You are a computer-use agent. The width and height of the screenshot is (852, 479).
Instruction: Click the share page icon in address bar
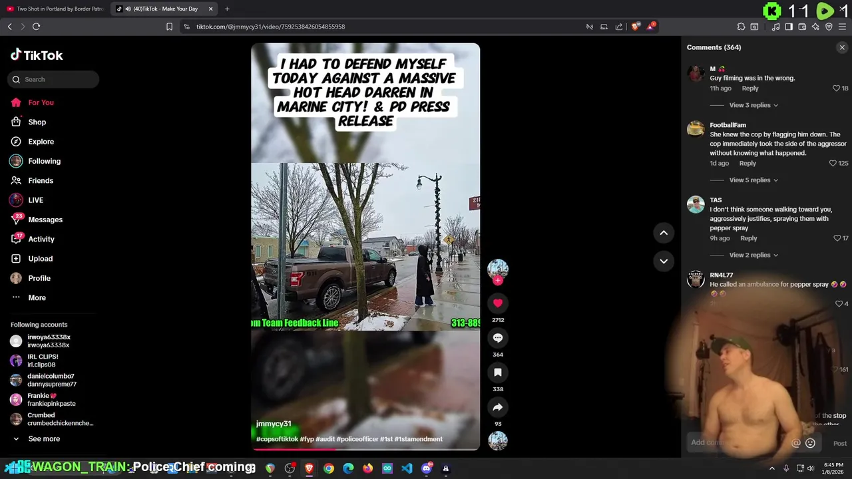(x=619, y=27)
